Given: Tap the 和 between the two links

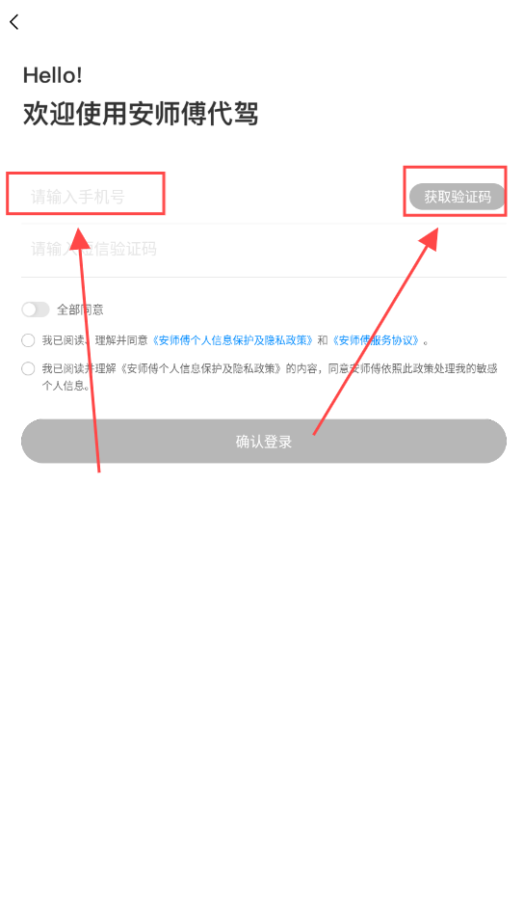Looking at the screenshot, I should [323, 340].
